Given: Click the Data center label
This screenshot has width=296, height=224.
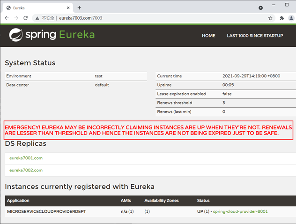Looking at the screenshot, I should (x=17, y=85).
